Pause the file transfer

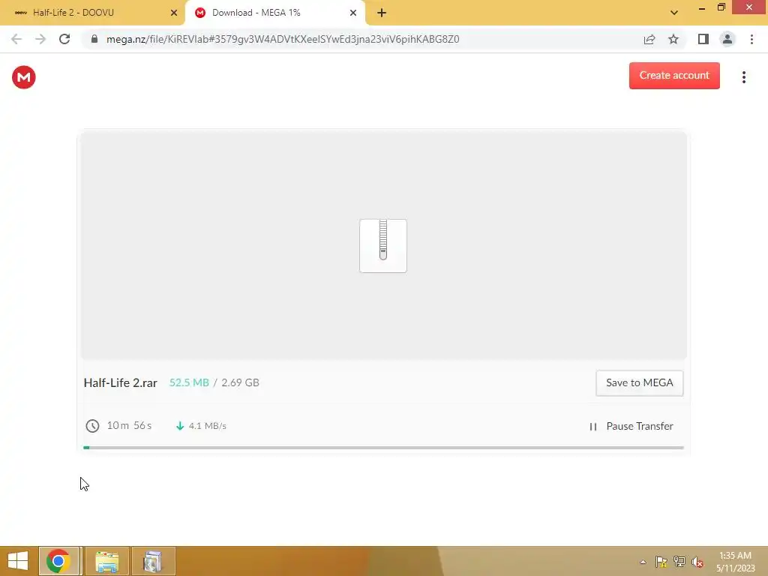tap(631, 426)
